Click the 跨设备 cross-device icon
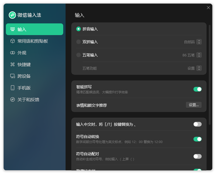Viewport: 216px width, 174px height. coord(13,76)
